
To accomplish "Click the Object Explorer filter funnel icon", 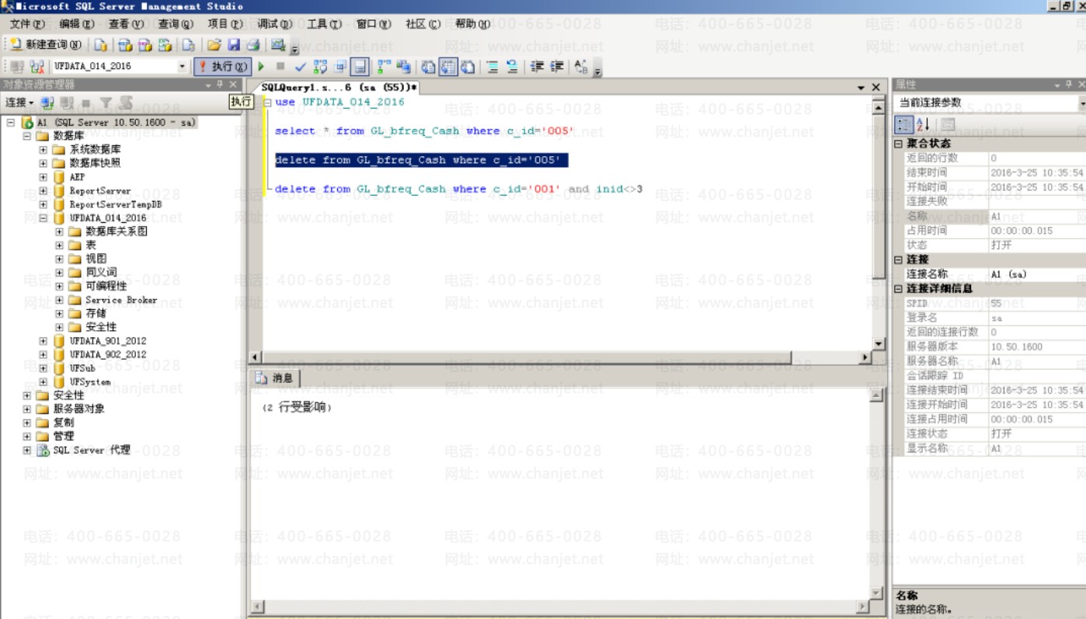I will click(x=106, y=103).
